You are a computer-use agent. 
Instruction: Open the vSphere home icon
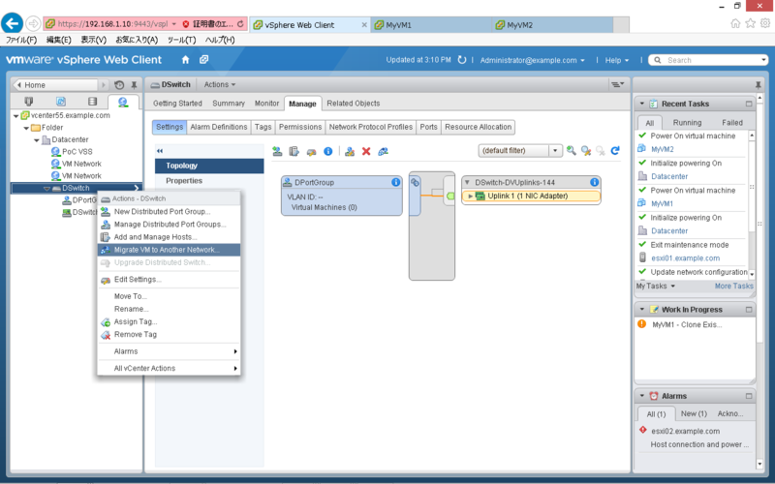pos(185,60)
